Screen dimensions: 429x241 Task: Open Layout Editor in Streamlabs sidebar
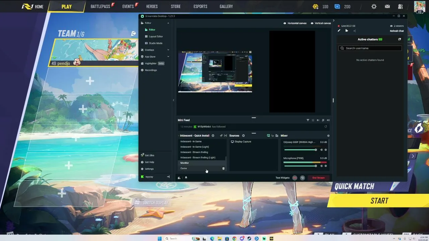click(x=154, y=36)
